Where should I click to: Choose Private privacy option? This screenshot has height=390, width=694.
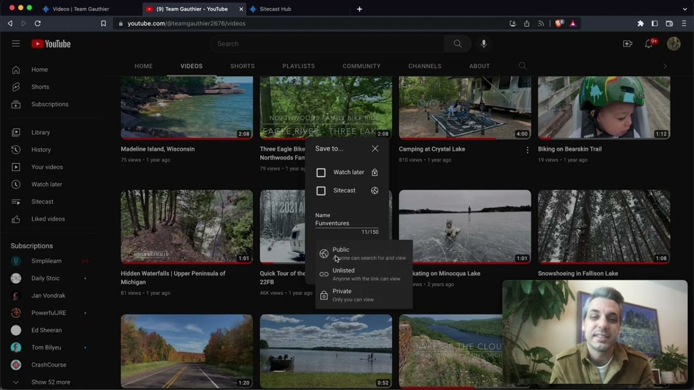coord(364,295)
